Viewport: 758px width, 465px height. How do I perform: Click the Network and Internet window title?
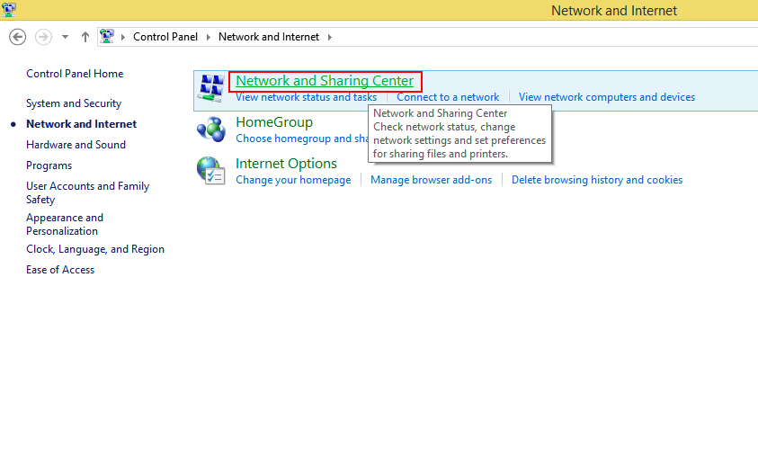614,11
